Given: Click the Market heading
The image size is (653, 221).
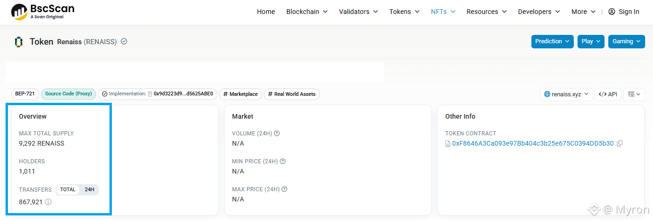Looking at the screenshot, I should (243, 116).
